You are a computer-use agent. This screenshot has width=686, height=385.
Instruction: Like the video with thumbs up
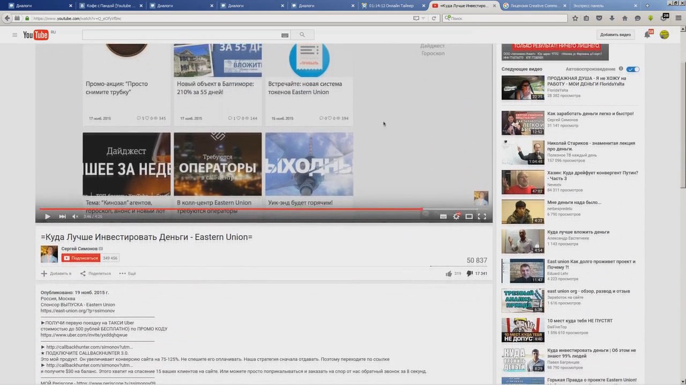[x=449, y=274]
